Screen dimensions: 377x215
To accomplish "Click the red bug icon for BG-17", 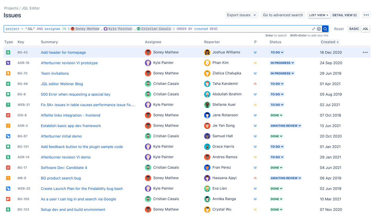I will (x=8, y=167).
